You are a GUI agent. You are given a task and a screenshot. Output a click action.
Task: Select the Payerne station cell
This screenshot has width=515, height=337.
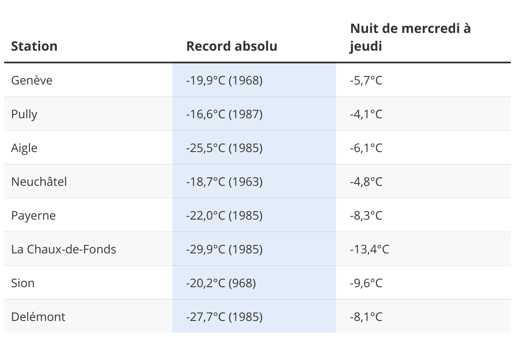tap(33, 216)
